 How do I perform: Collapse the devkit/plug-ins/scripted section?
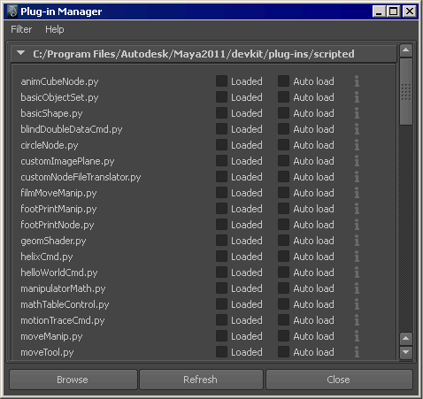tap(20, 53)
